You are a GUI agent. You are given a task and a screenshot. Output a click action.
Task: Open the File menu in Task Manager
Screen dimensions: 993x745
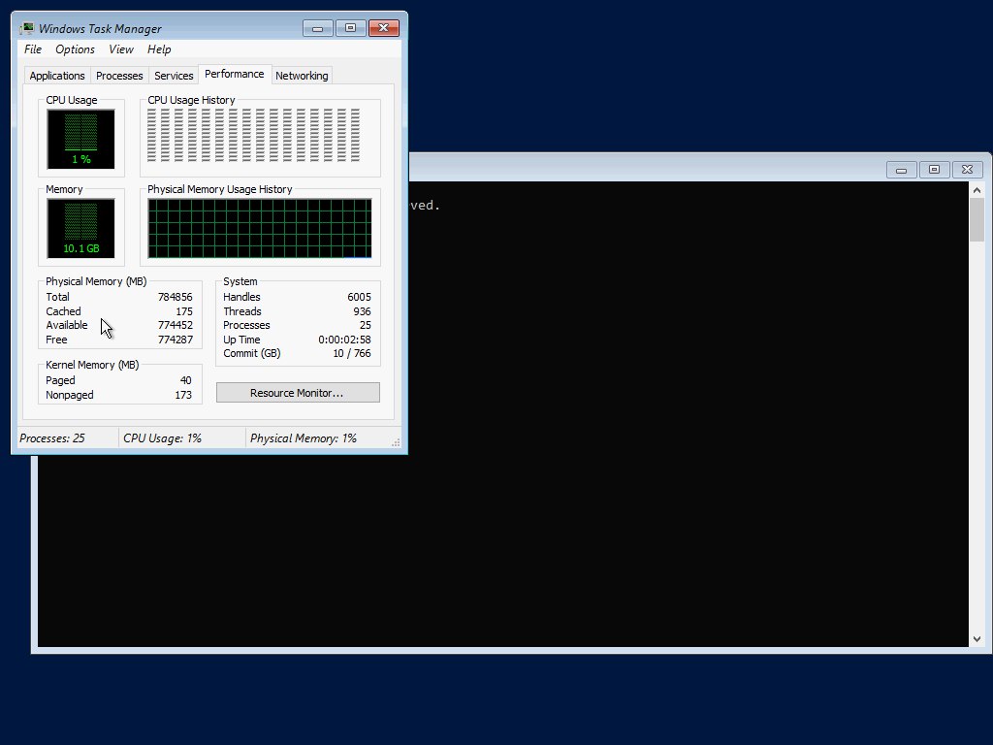pos(33,49)
